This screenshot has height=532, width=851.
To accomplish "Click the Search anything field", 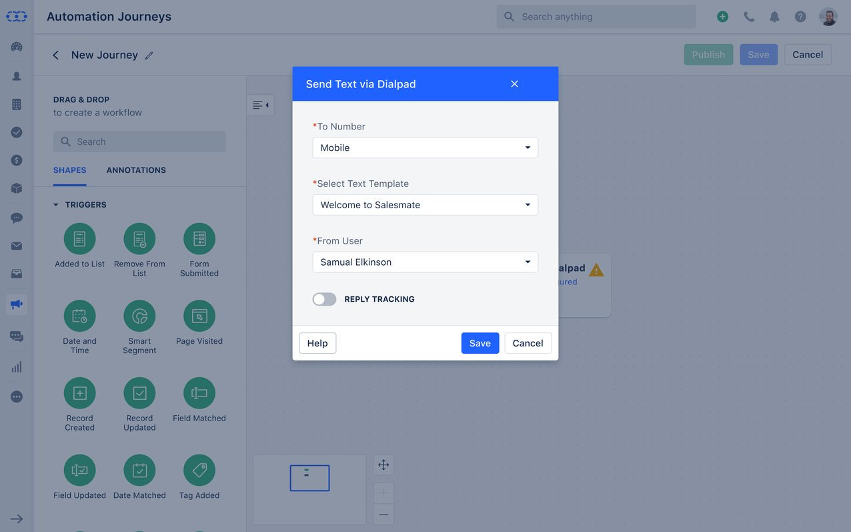I will coord(596,17).
